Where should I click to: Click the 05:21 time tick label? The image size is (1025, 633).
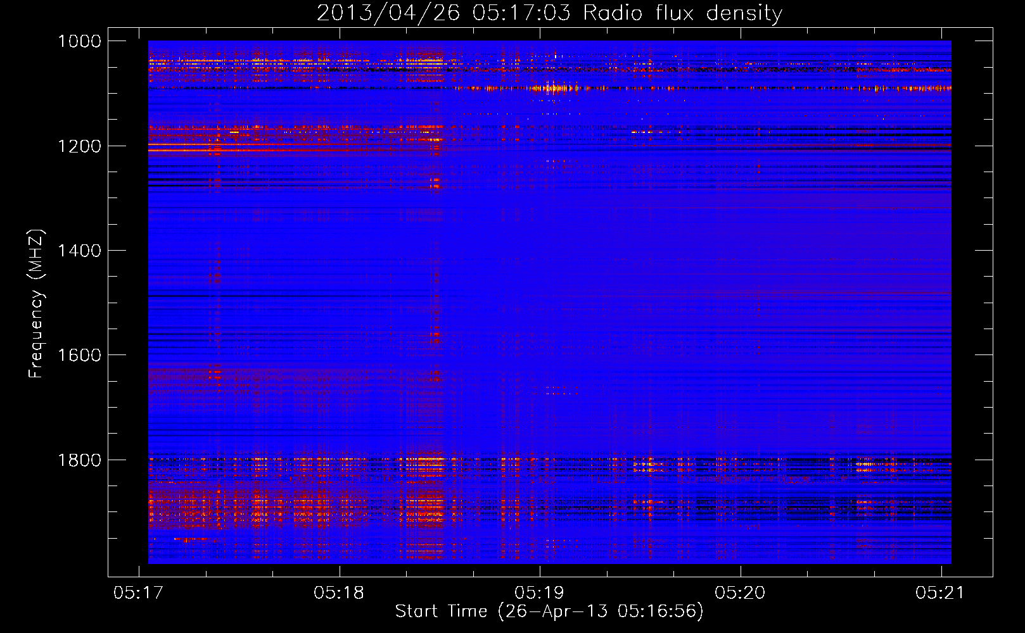(x=940, y=593)
